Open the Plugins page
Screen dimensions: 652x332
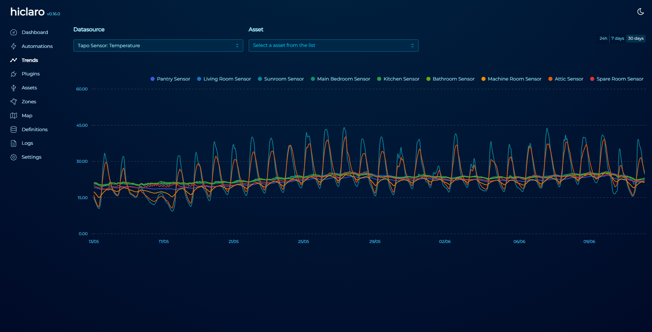(31, 74)
